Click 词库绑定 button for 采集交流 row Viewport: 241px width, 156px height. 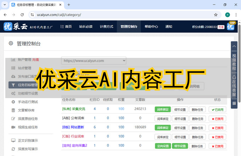click(x=163, y=109)
